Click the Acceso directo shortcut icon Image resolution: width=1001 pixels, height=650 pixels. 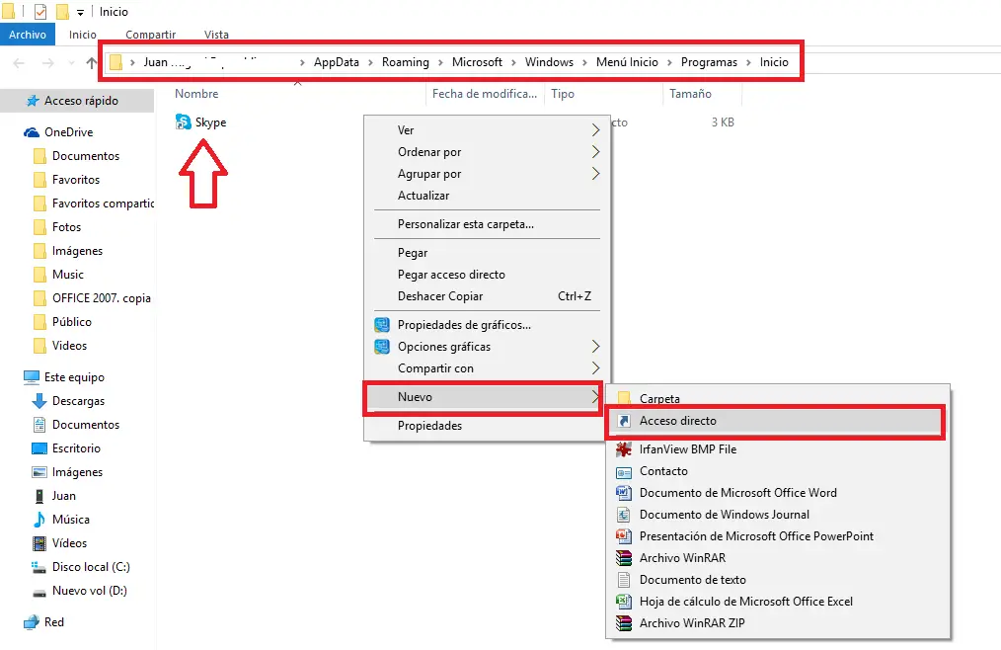[x=624, y=421]
